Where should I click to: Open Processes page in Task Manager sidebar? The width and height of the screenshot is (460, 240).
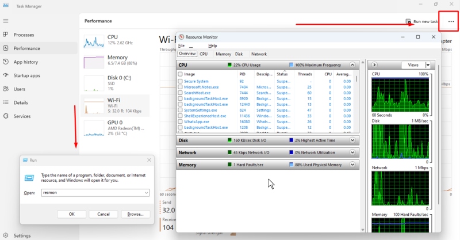tap(23, 35)
